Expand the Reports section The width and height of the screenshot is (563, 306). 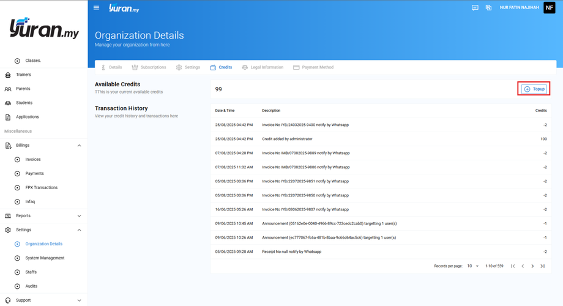pos(79,216)
